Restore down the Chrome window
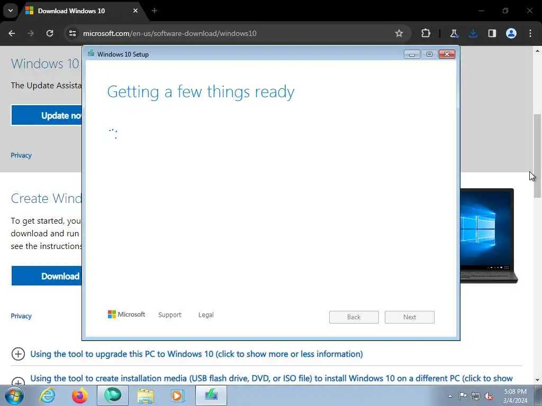Screen dimensions: 542x406 505,11
